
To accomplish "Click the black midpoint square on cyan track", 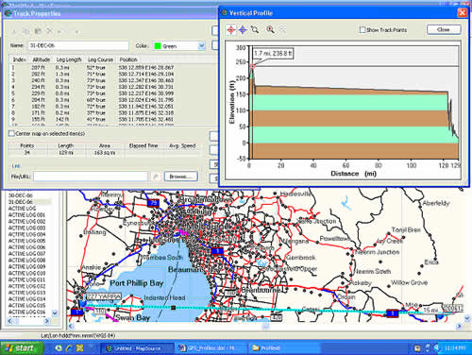I will pos(173,308).
